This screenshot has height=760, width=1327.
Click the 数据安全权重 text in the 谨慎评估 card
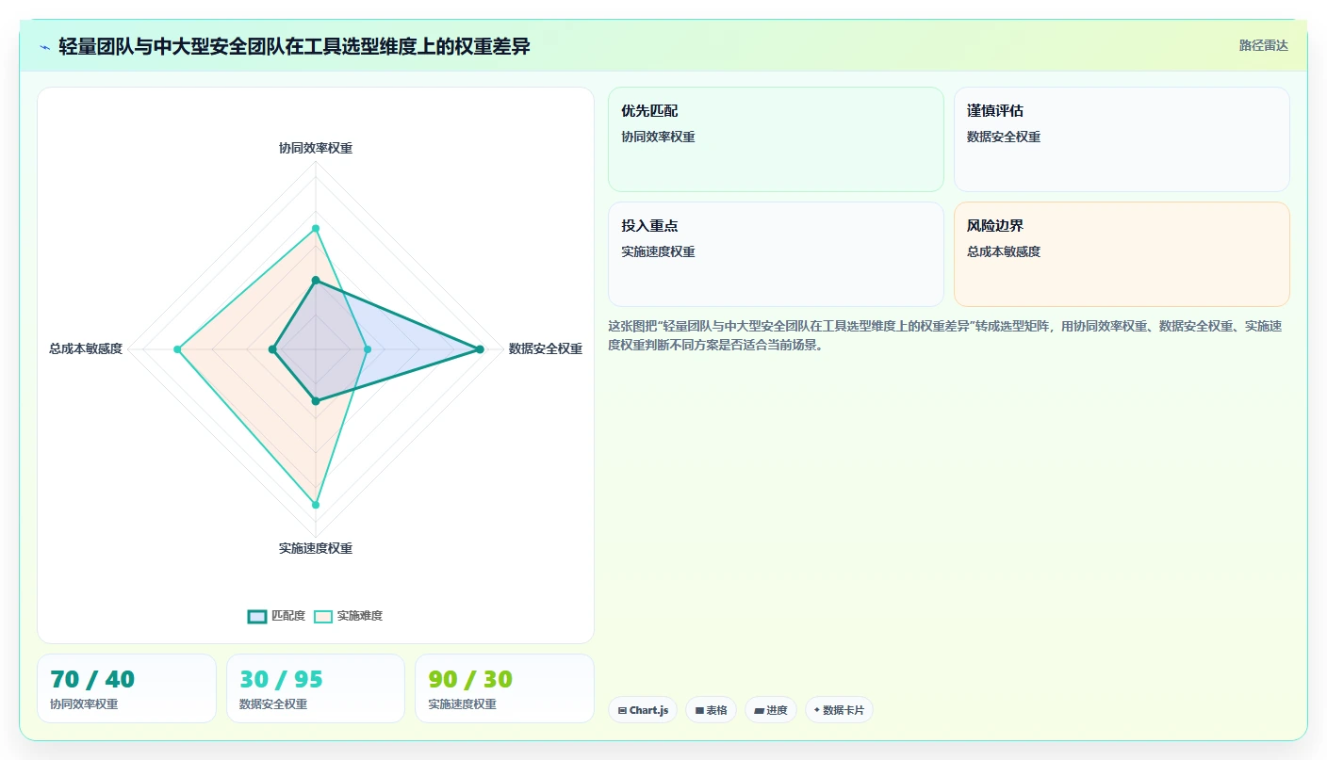pyautogui.click(x=1004, y=137)
